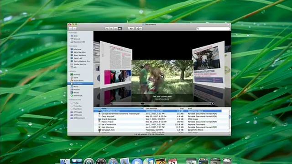
Task: Connect to Pete's MacBook Pro
Action: (x=80, y=61)
